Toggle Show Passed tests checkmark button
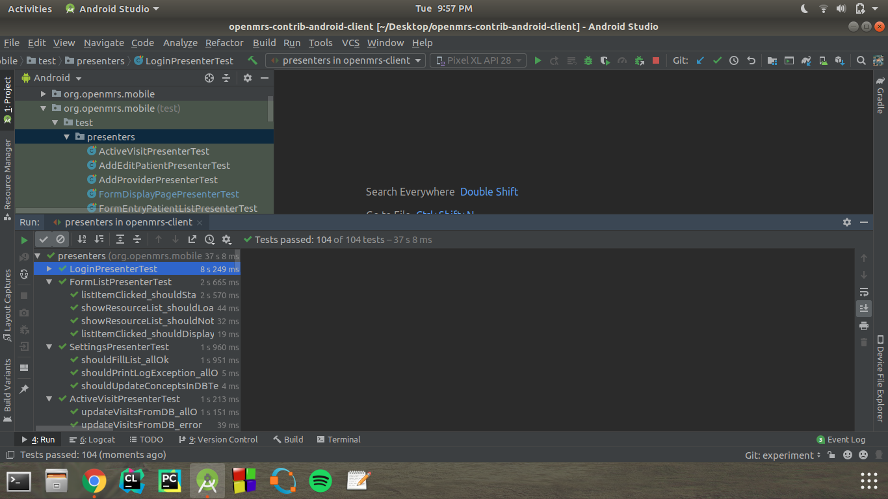The image size is (888, 499). tap(44, 240)
